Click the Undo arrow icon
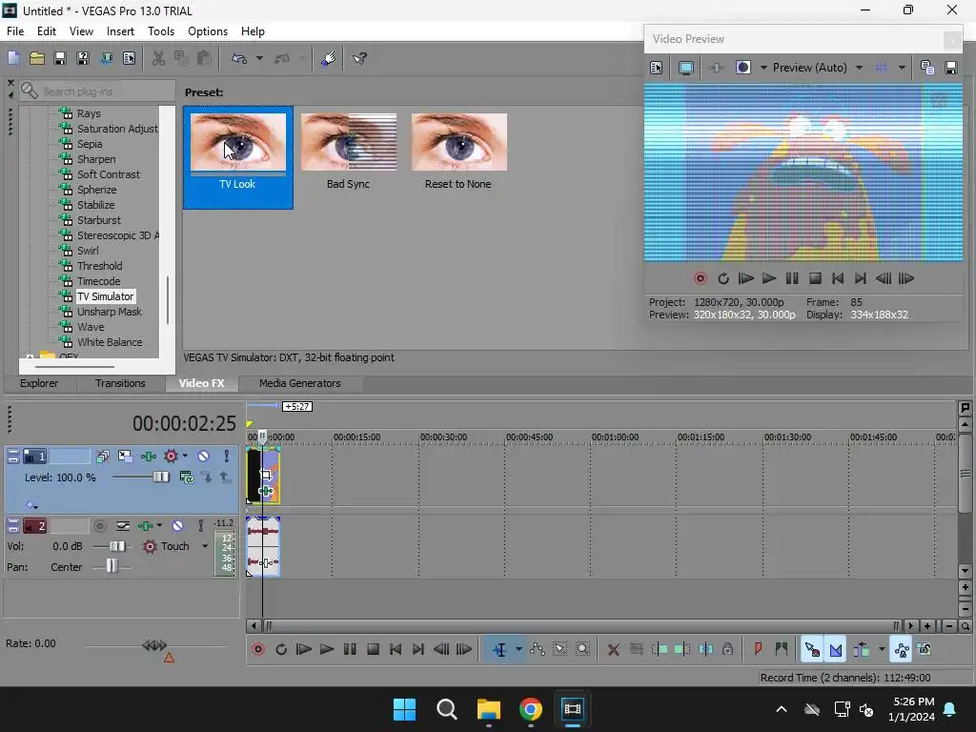Viewport: 976px width, 732px height. tap(239, 58)
